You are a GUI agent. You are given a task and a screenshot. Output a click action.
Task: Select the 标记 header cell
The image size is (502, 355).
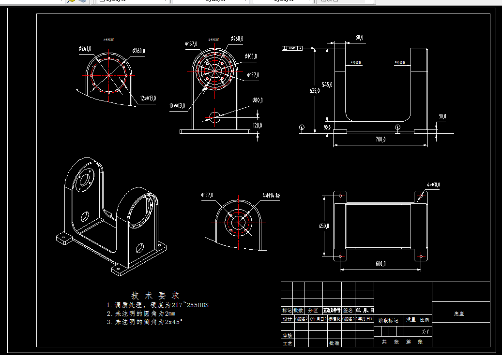(287, 310)
